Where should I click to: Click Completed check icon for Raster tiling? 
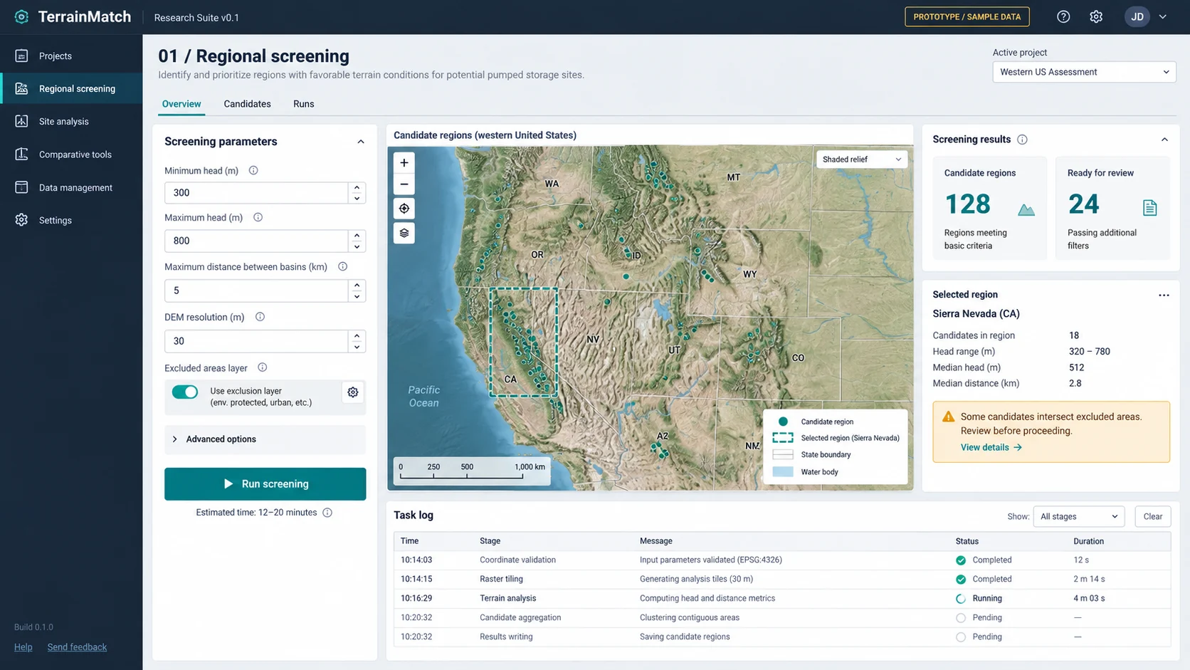pyautogui.click(x=961, y=580)
